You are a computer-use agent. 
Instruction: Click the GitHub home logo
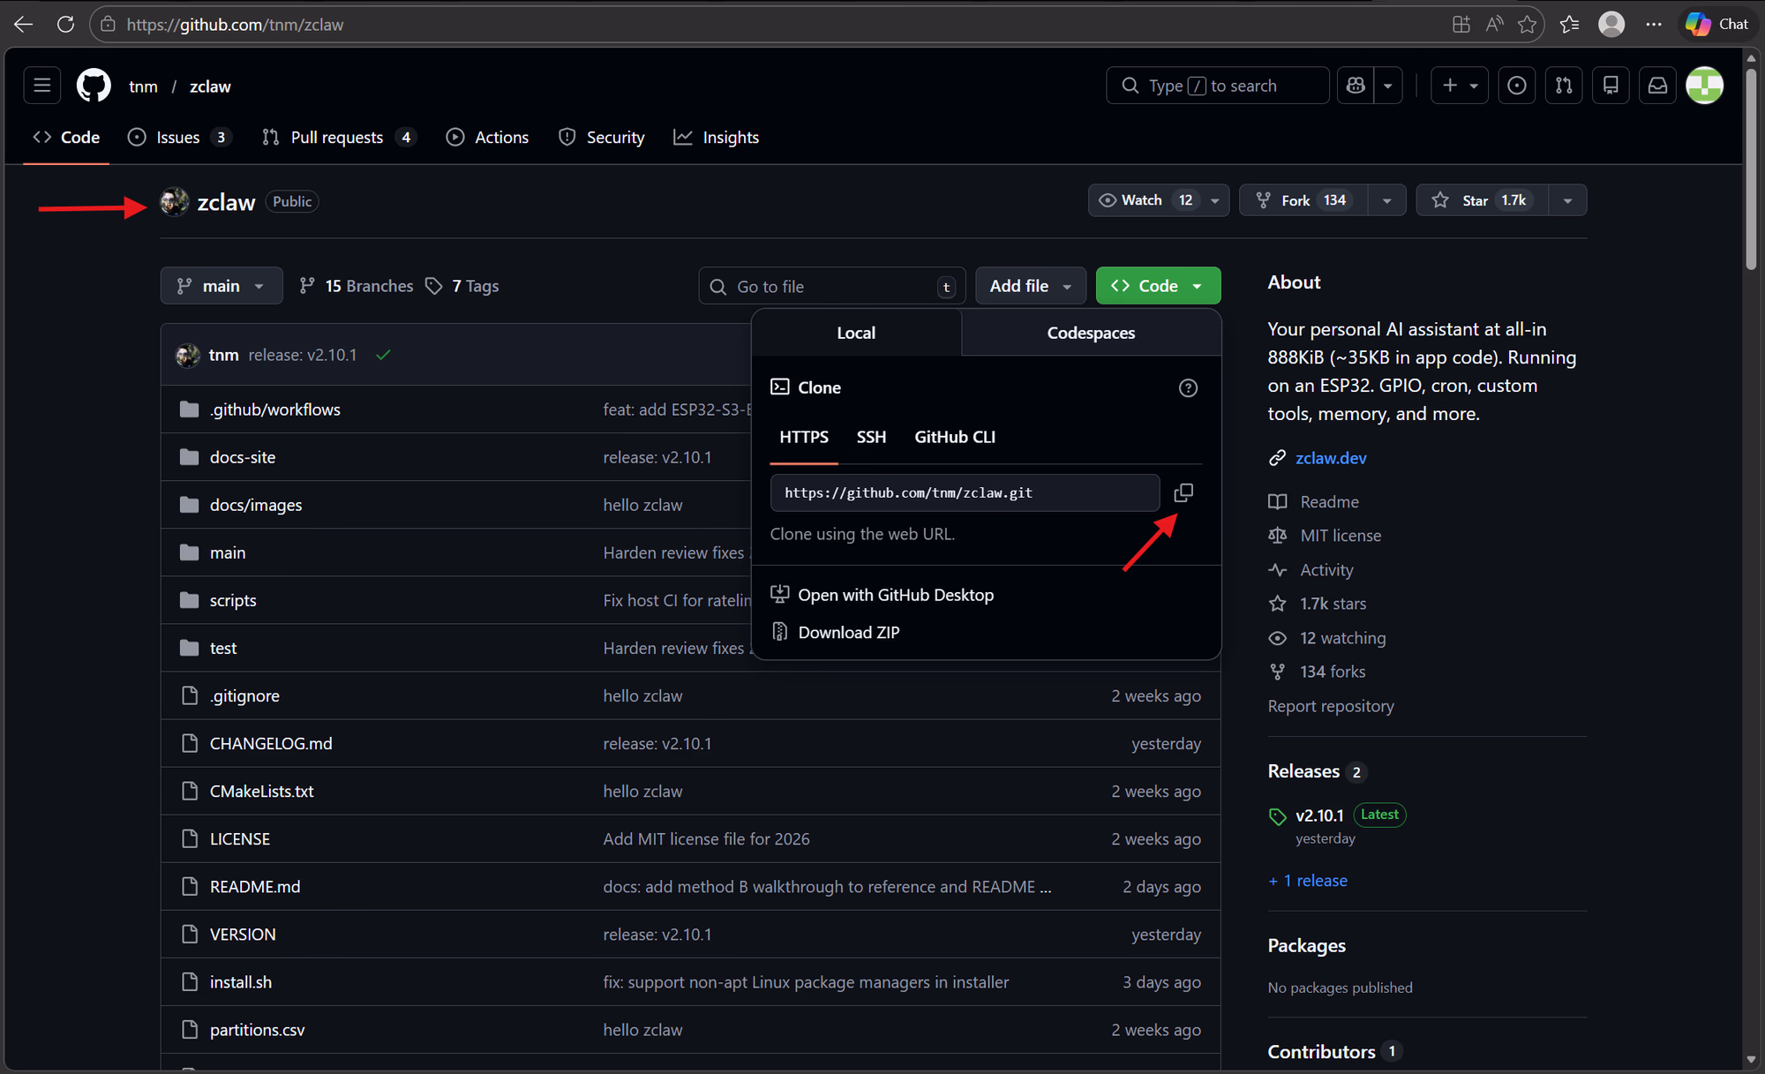tap(92, 85)
